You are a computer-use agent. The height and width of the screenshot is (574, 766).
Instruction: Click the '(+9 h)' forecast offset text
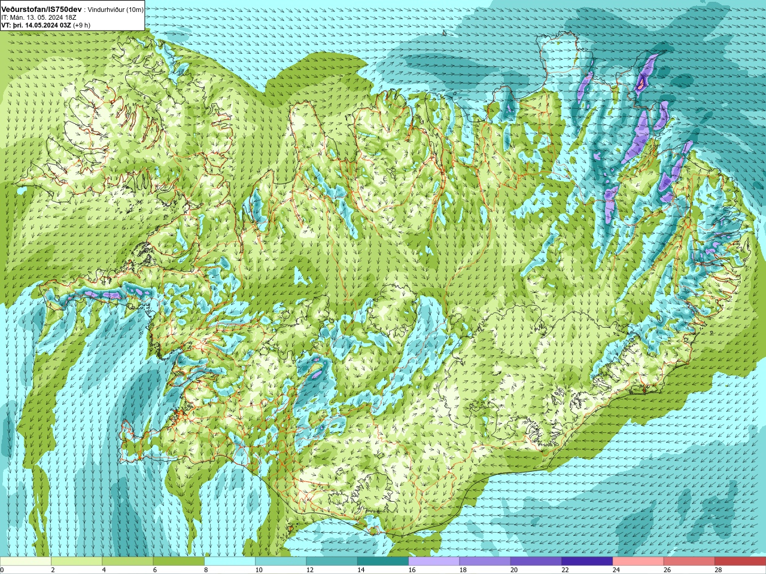point(82,25)
